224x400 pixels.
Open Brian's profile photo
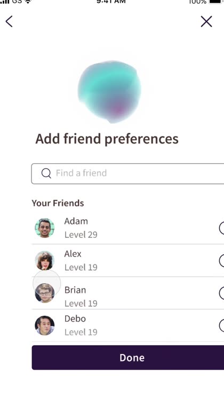pyautogui.click(x=45, y=293)
